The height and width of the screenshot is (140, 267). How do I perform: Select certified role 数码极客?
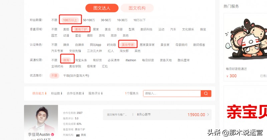point(199,45)
